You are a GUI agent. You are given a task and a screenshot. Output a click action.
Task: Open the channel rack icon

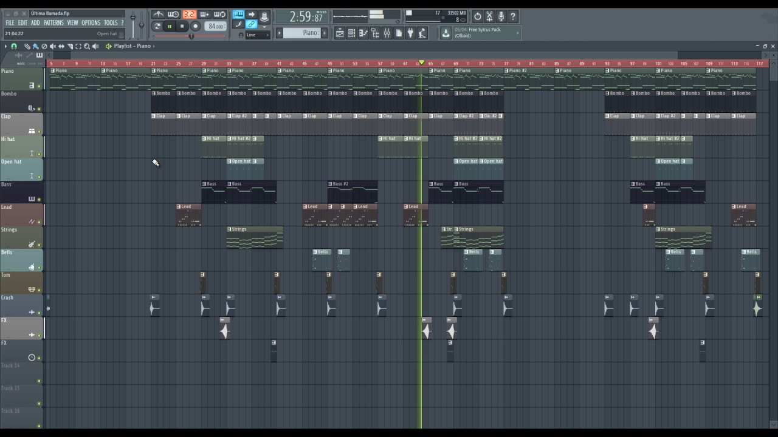click(x=351, y=33)
